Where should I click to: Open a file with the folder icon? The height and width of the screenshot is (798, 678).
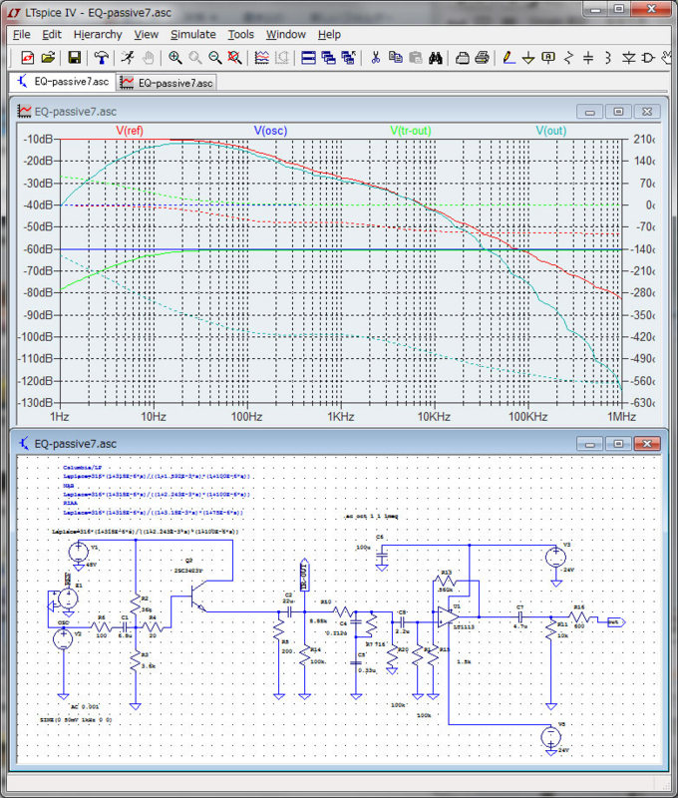tap(48, 58)
